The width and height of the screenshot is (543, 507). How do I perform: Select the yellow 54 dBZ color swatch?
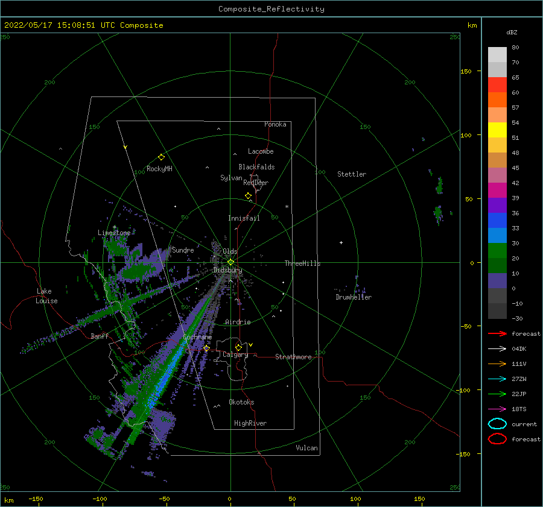pos(497,130)
